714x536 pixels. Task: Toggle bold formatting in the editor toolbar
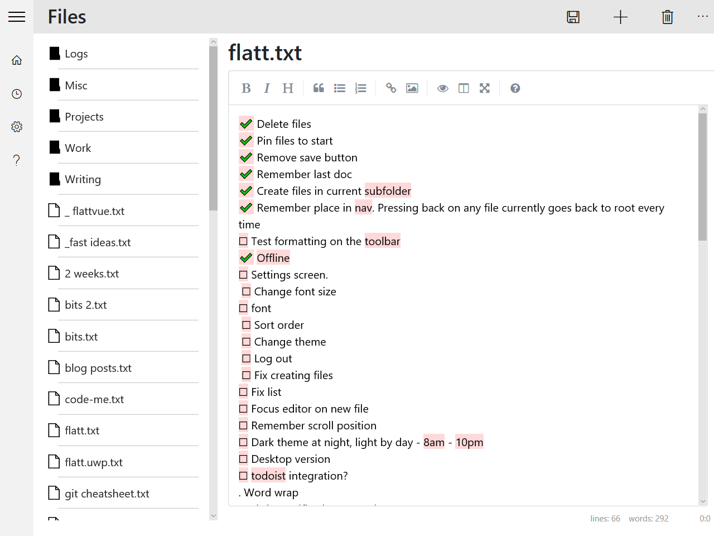[246, 88]
